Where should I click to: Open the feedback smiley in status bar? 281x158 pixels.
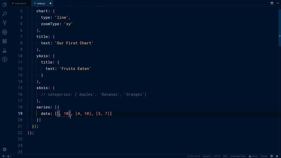coord(272,156)
